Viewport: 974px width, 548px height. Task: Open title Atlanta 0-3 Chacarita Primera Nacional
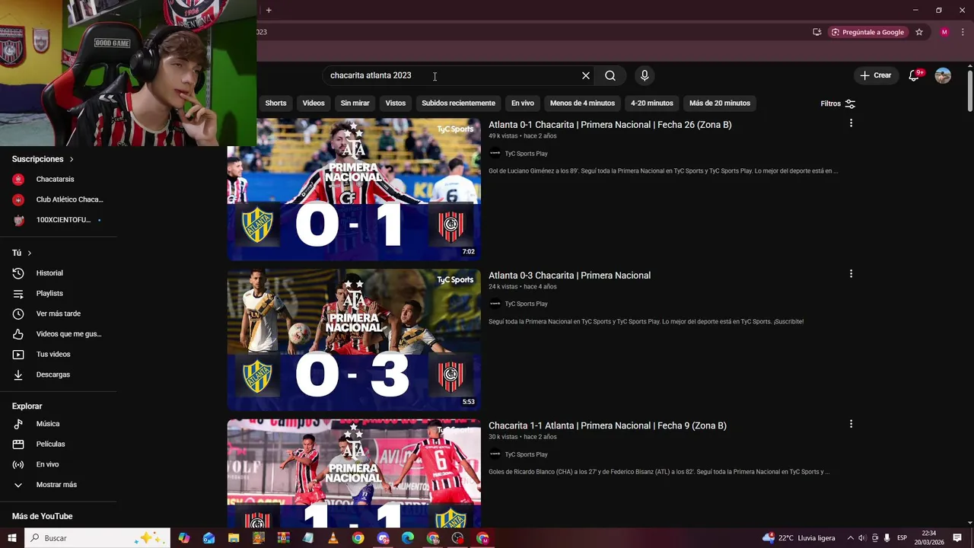(569, 276)
